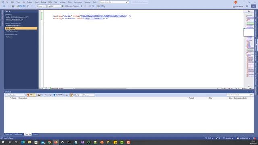Toggle the Warnings filter in Error List

tap(44, 95)
